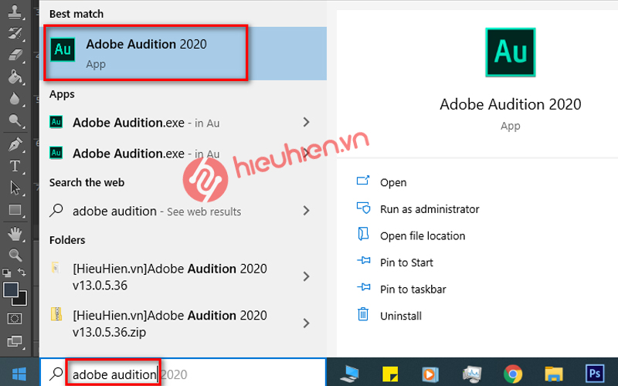618x386 pixels.
Task: Swap foreground and background colors icon
Action: pos(22,273)
